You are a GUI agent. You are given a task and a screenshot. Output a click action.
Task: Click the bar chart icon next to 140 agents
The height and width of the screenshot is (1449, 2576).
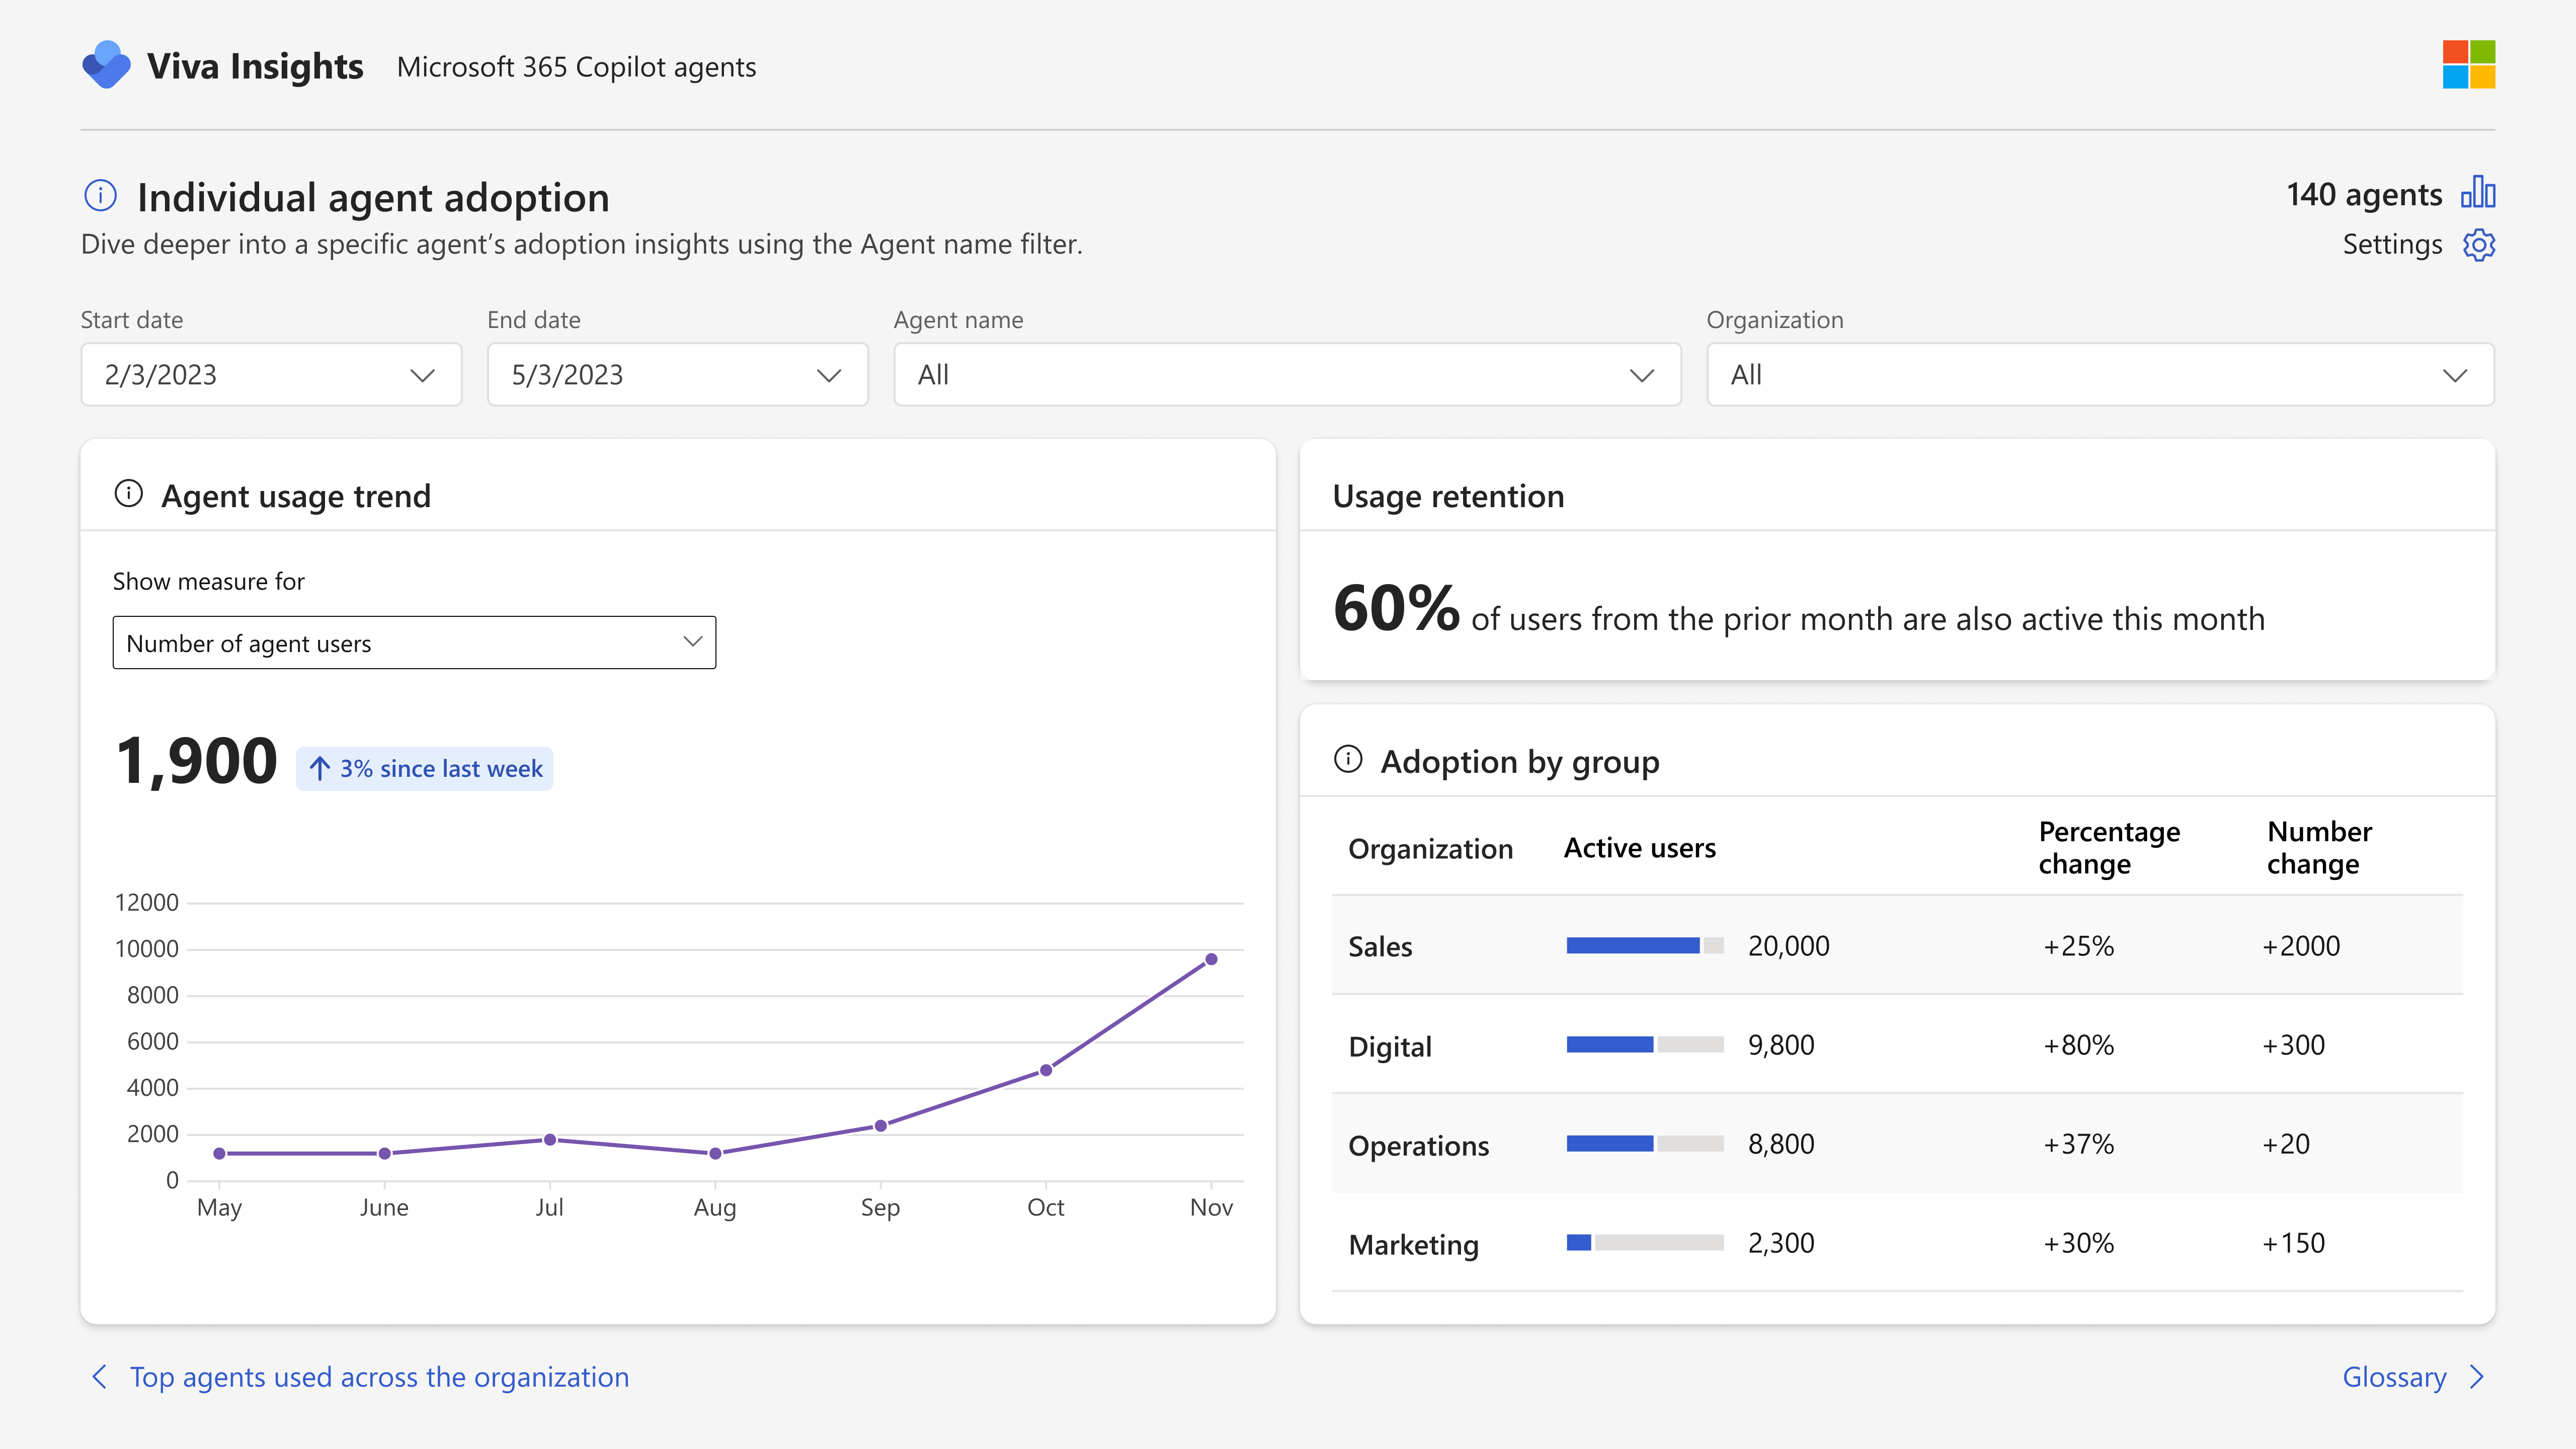pyautogui.click(x=2478, y=192)
